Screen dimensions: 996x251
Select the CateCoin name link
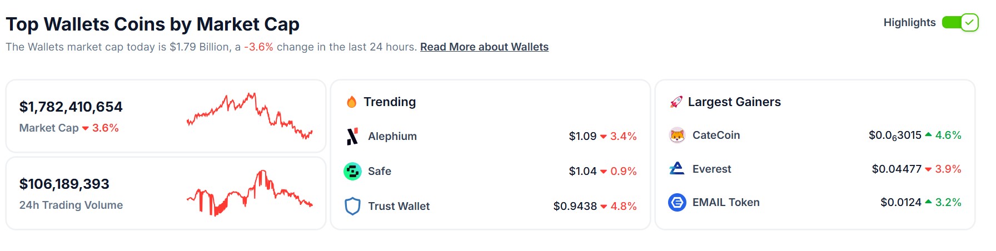point(716,135)
